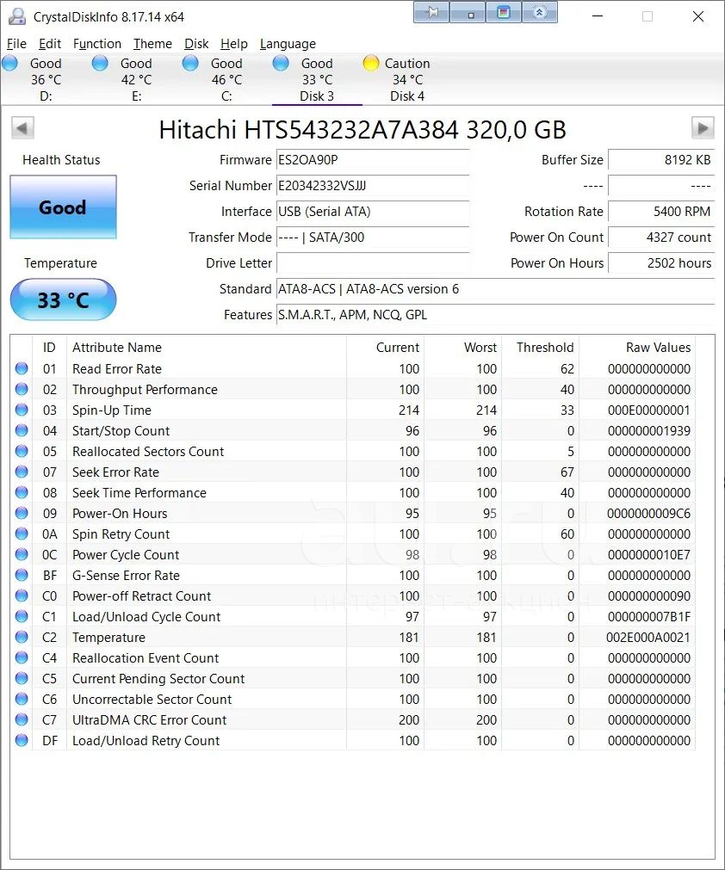The image size is (725, 870).
Task: Click the Standard field ATA8-ACS
Action: pos(495,289)
